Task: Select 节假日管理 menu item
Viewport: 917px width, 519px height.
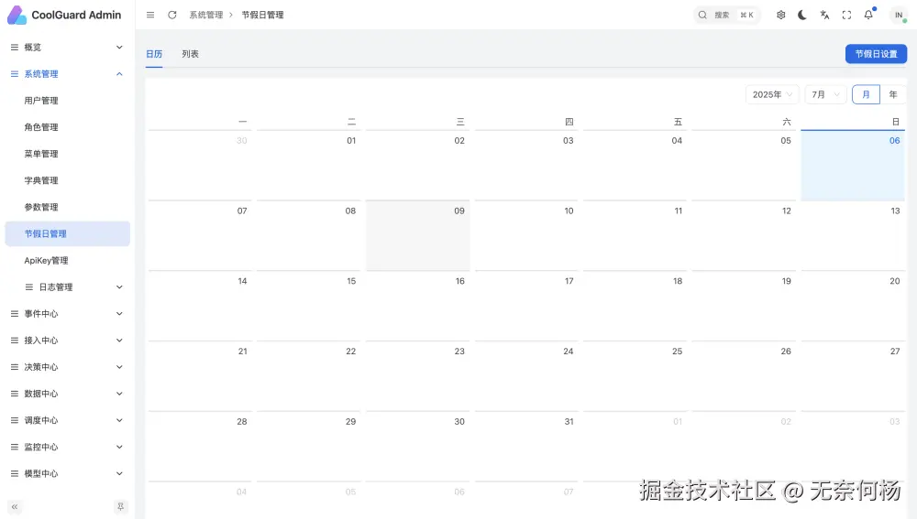Action: click(67, 233)
